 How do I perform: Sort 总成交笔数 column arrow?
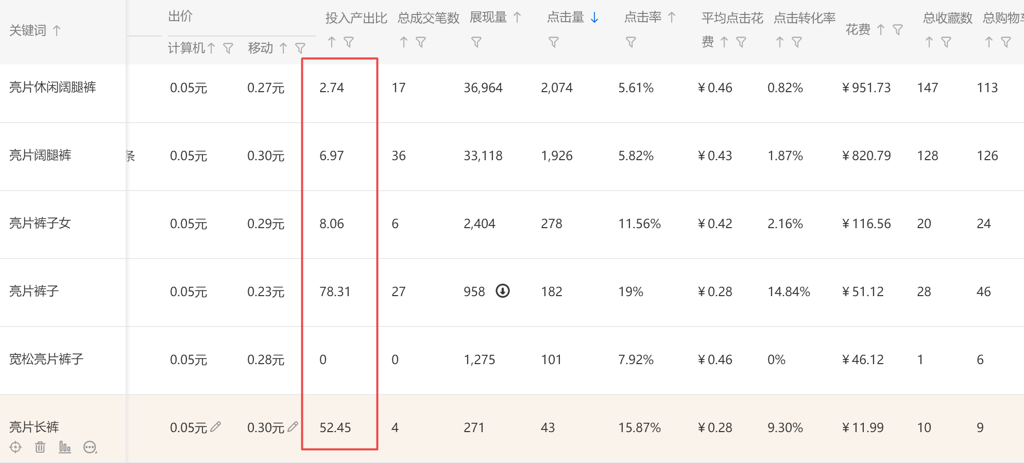tap(404, 42)
